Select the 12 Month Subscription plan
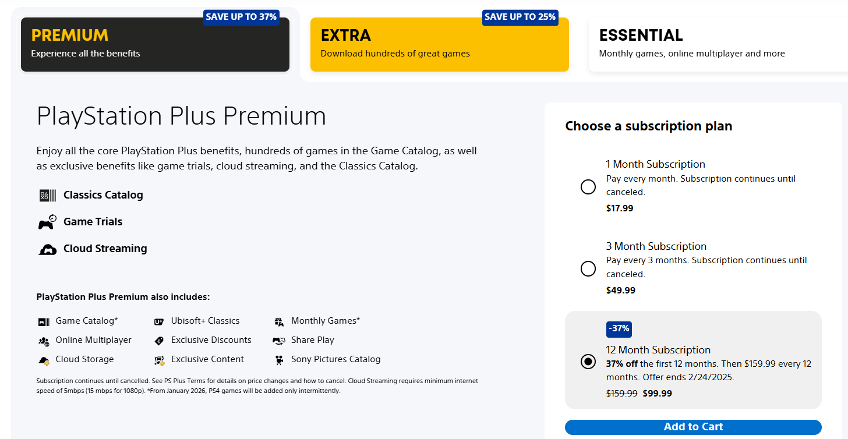 point(588,362)
